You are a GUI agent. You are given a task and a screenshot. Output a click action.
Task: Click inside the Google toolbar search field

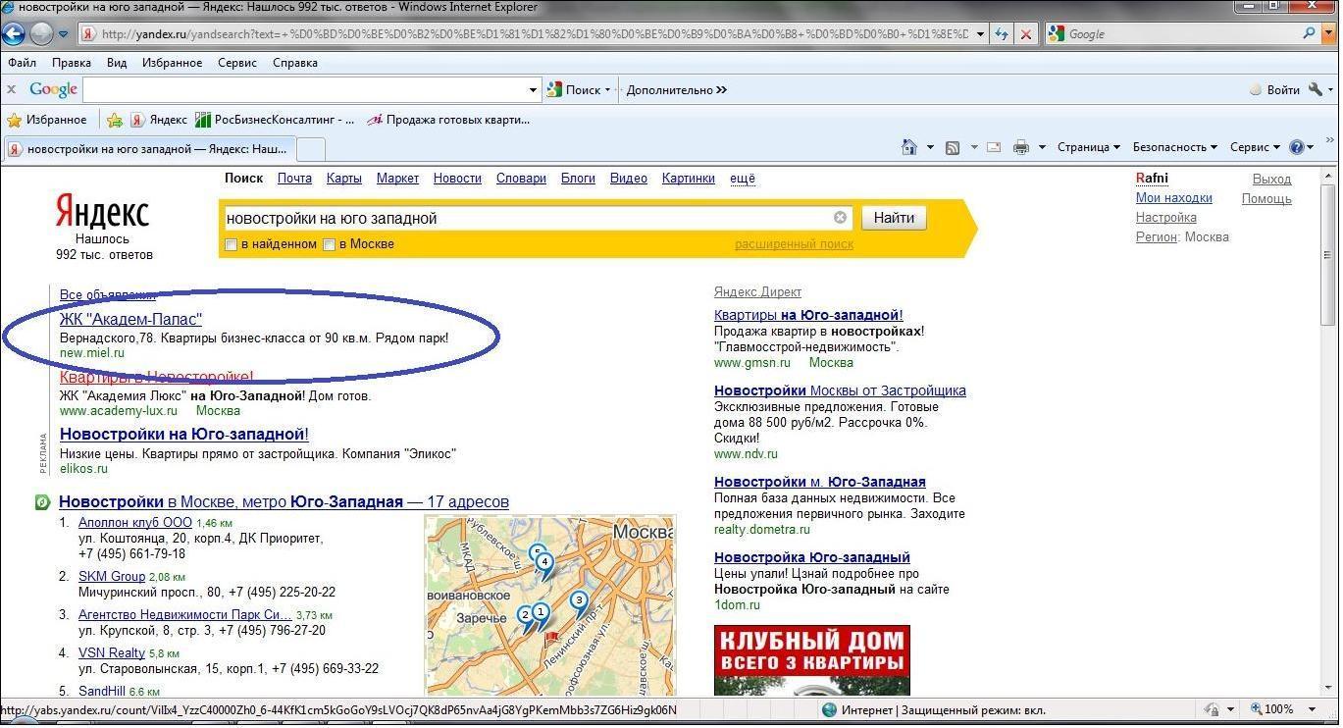(x=305, y=89)
